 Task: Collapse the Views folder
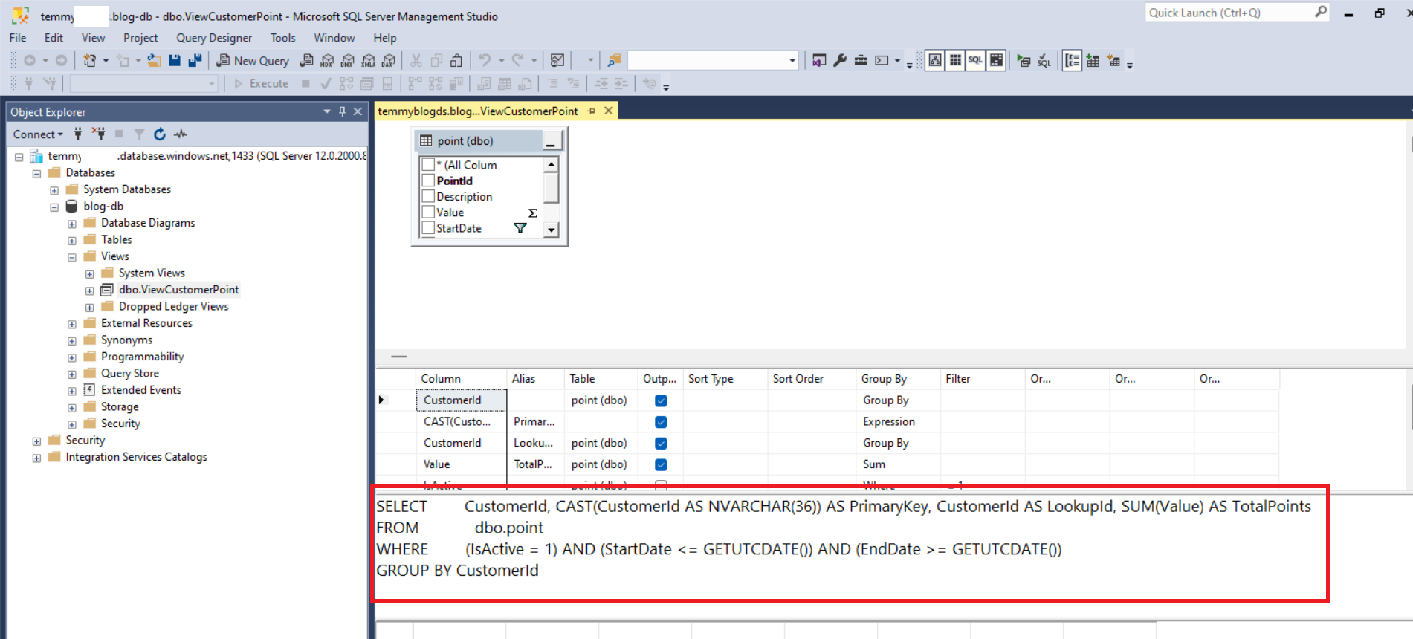click(72, 257)
